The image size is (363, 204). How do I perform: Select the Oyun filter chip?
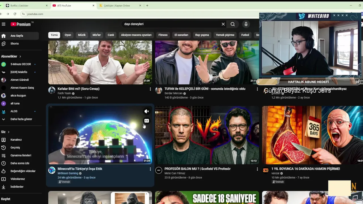pyautogui.click(x=68, y=35)
